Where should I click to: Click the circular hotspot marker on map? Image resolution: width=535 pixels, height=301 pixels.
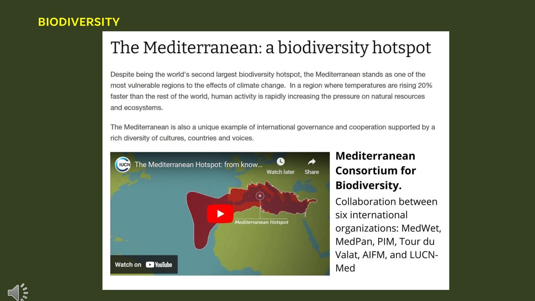click(x=260, y=196)
